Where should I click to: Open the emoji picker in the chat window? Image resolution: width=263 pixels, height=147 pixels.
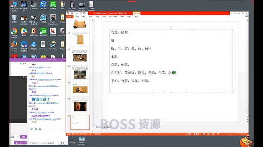pyautogui.click(x=31, y=129)
